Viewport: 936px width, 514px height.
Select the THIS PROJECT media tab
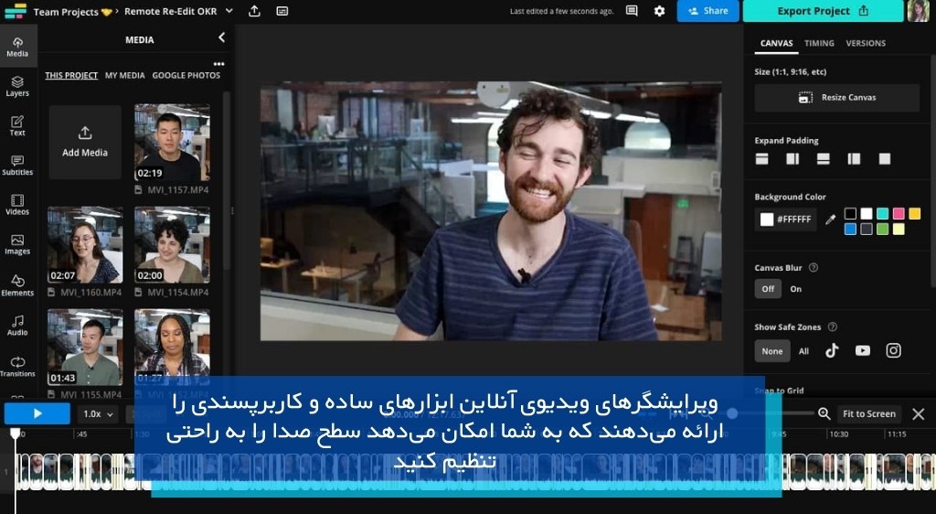pyautogui.click(x=71, y=75)
